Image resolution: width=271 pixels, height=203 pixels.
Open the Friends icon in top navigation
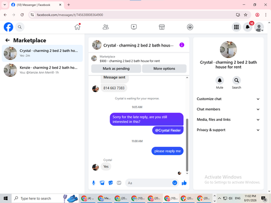pyautogui.click(x=106, y=27)
